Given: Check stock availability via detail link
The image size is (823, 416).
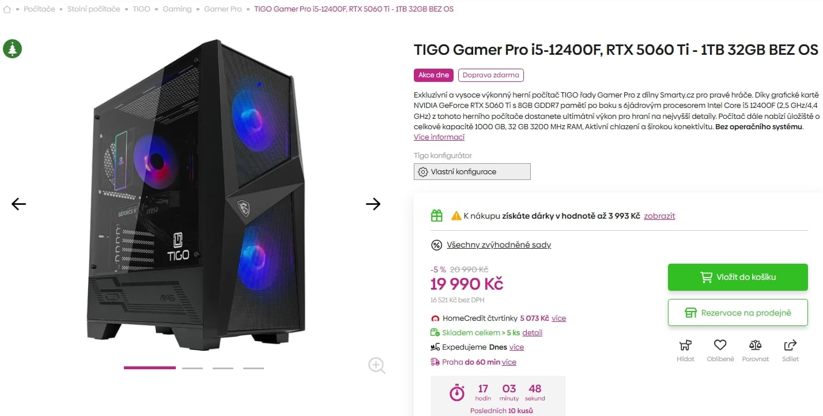Looking at the screenshot, I should tap(532, 332).
